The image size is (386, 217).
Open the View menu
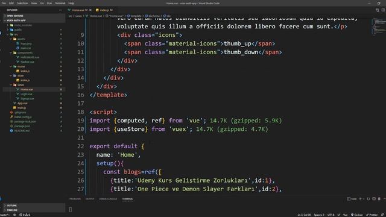(x=34, y=3)
